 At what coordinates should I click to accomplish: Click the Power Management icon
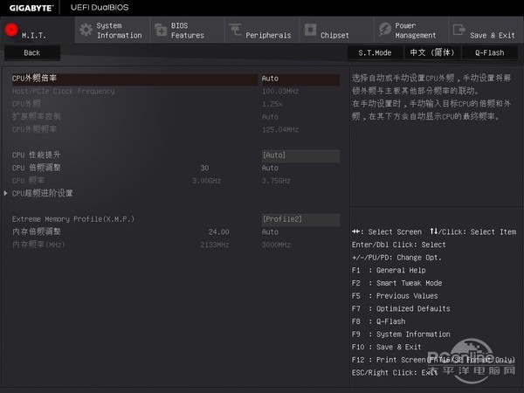pos(385,31)
